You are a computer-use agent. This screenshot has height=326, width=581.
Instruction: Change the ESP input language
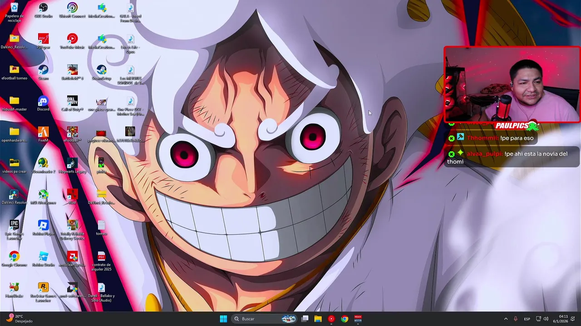pyautogui.click(x=527, y=319)
